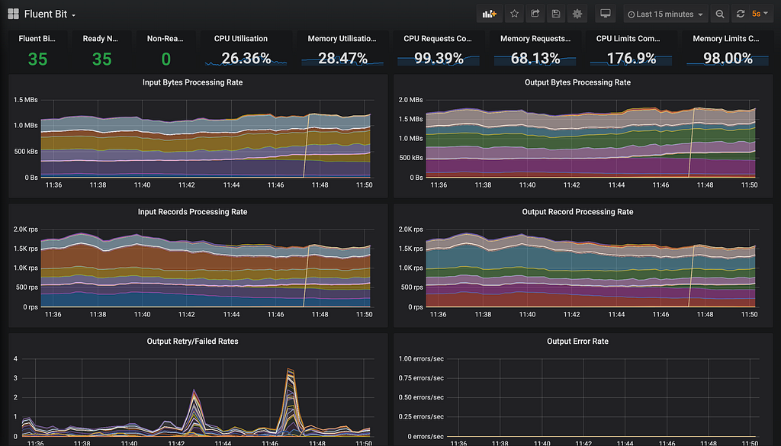781x446 pixels.
Task: Star this dashboard as favorite
Action: coord(515,14)
